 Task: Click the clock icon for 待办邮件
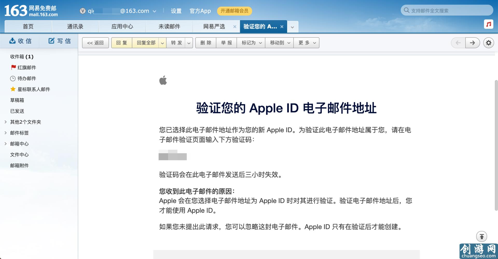(x=13, y=79)
